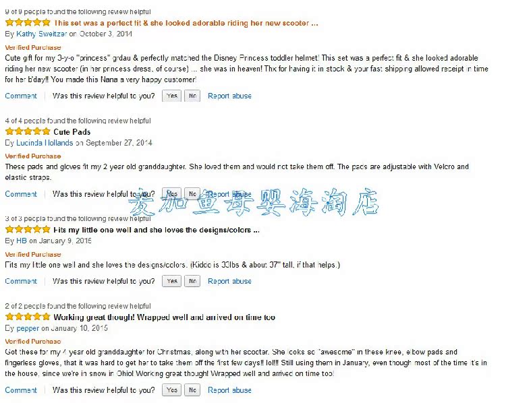Open the review titled "This set was a perfect fit"
This screenshot has height=403, width=506.
point(186,23)
